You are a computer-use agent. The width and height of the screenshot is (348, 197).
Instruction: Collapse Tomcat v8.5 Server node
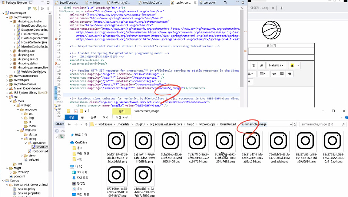7,185
